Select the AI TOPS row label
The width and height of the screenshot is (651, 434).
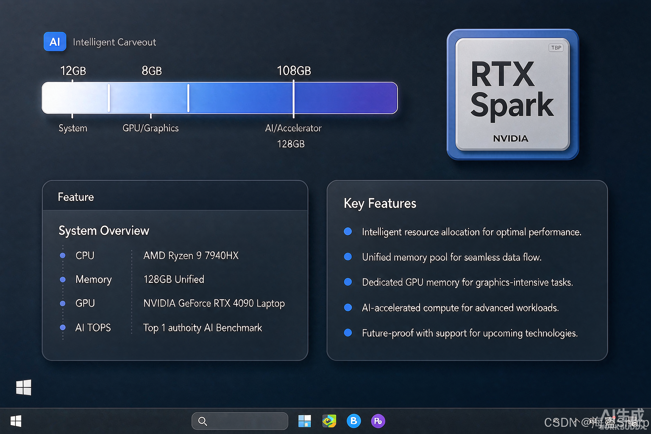(x=93, y=328)
